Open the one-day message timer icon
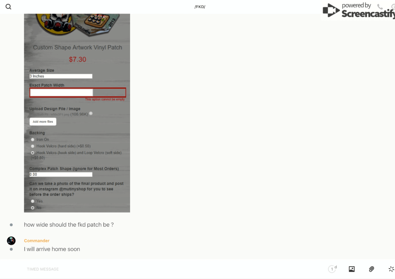 (x=332, y=269)
